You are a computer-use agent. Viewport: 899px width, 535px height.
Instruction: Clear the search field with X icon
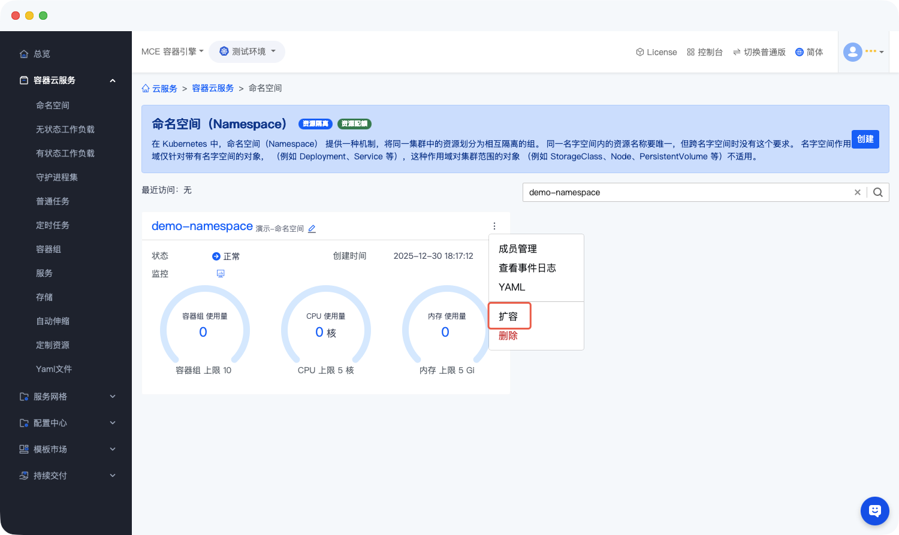[858, 192]
